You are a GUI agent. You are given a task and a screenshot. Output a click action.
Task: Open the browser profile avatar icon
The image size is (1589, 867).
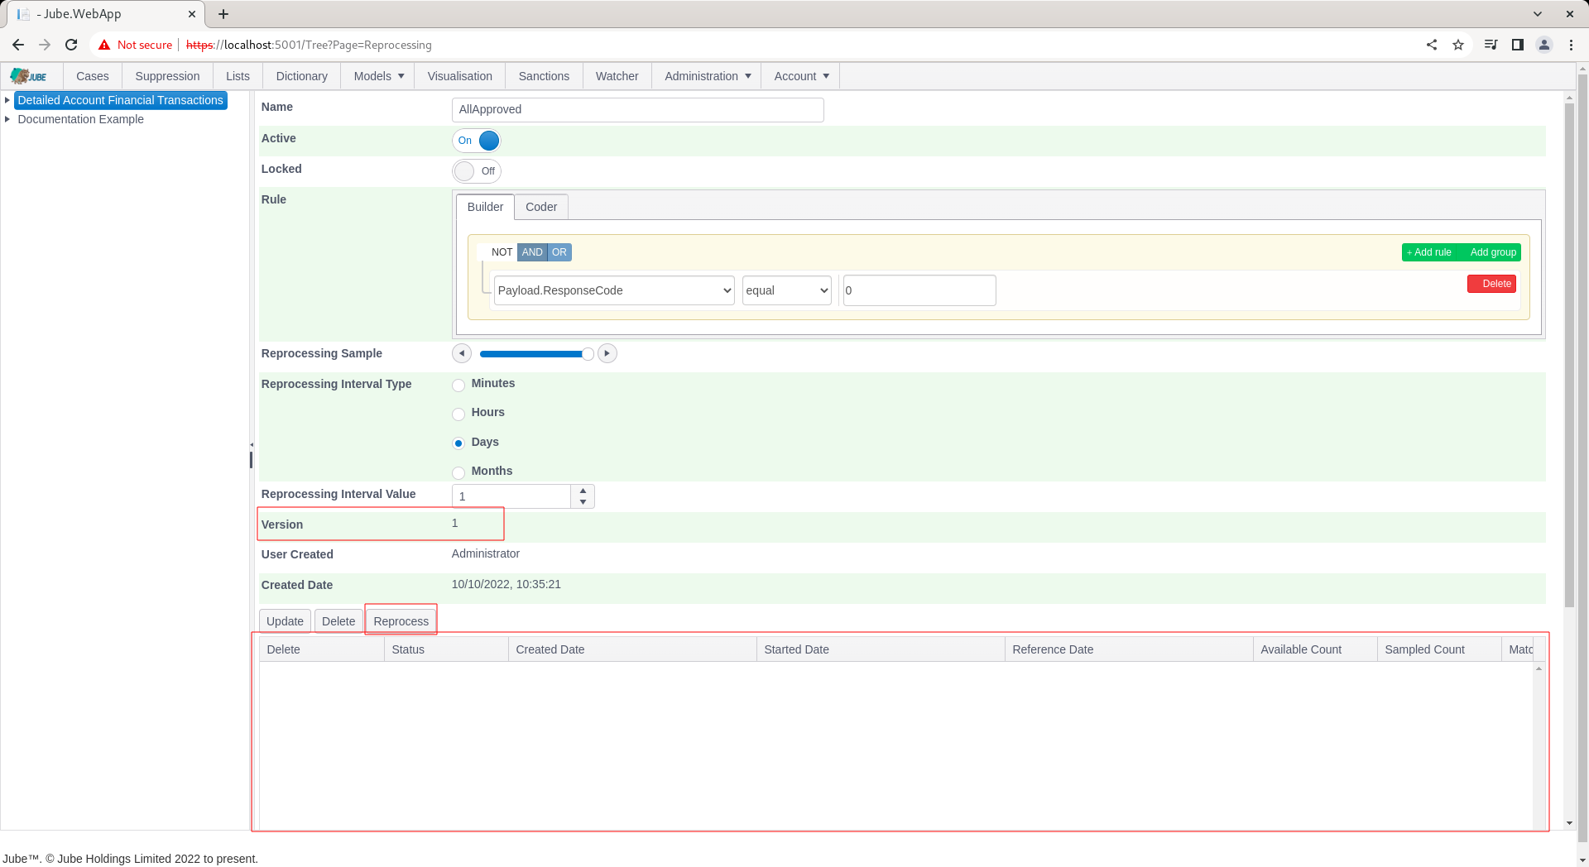[x=1544, y=45]
